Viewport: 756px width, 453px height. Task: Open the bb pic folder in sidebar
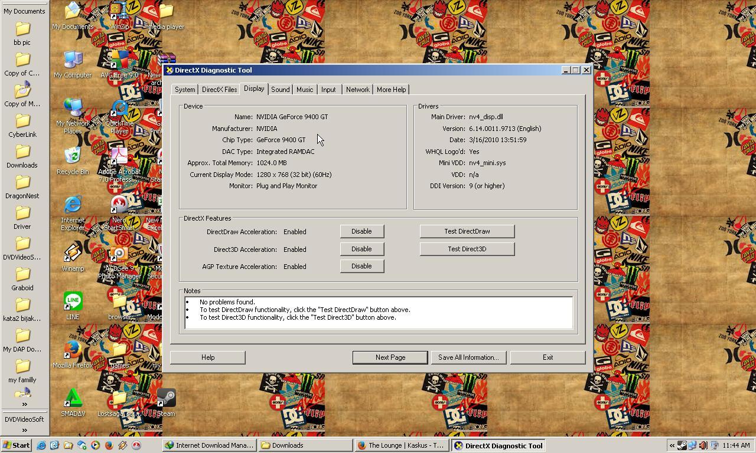22,34
